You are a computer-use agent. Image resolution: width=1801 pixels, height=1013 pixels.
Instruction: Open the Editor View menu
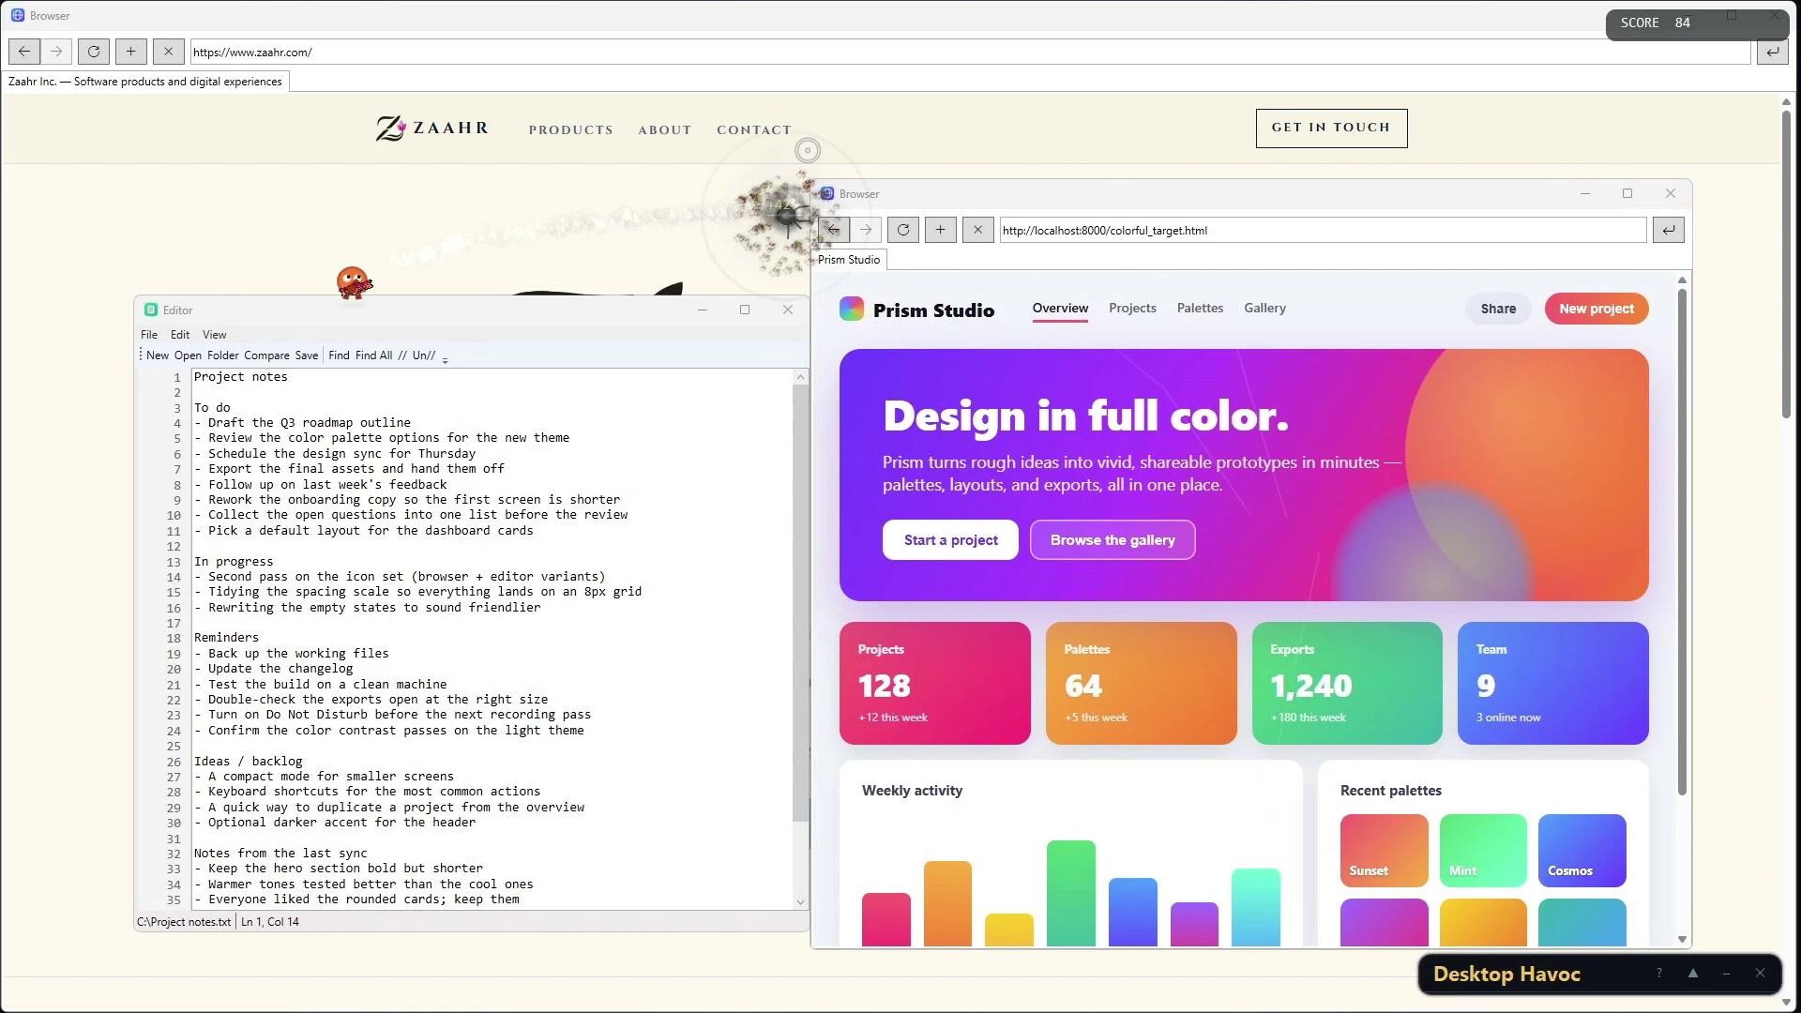pyautogui.click(x=215, y=335)
